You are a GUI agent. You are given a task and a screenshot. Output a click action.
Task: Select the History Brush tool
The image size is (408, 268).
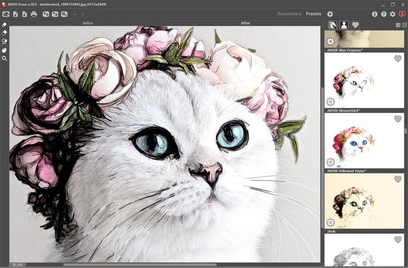(x=4, y=41)
